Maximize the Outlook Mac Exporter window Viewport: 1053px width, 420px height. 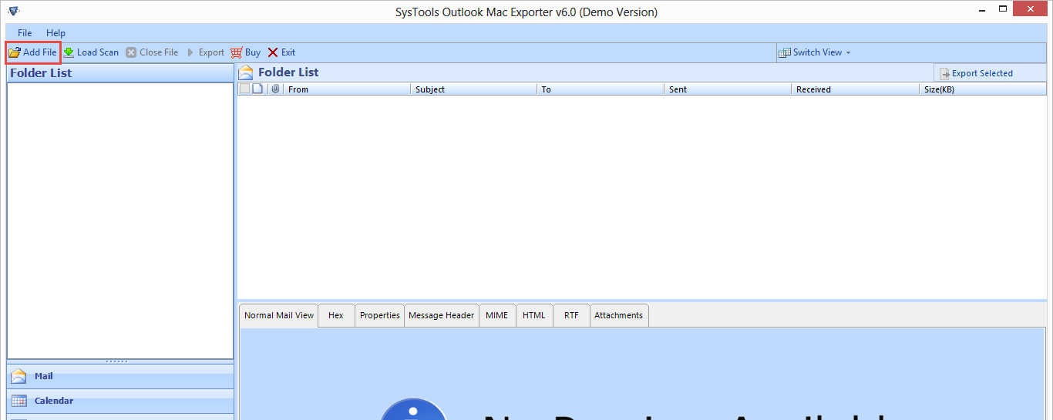[1001, 9]
